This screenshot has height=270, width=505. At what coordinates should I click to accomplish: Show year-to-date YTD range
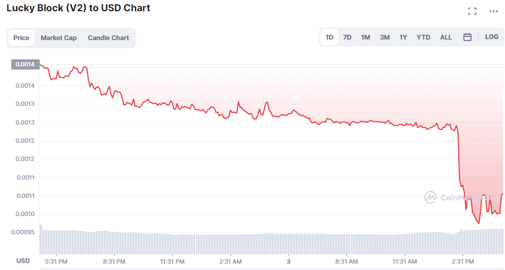[x=424, y=37]
